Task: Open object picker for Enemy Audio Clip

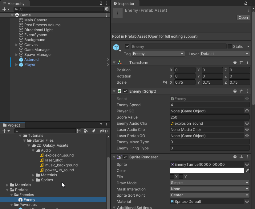Action: 247,123
